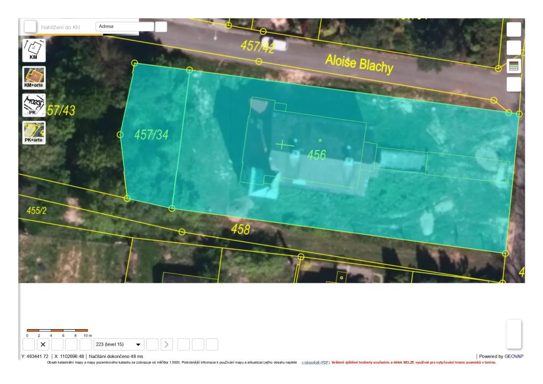The image size is (543, 384).
Task: Select the KM+orto map view
Action: coord(34,78)
